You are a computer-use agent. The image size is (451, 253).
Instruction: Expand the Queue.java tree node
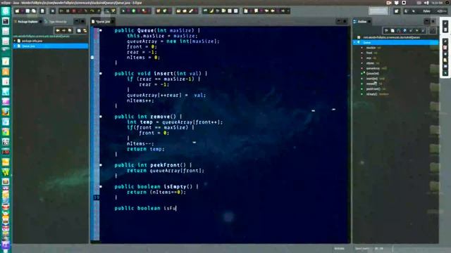coord(15,46)
